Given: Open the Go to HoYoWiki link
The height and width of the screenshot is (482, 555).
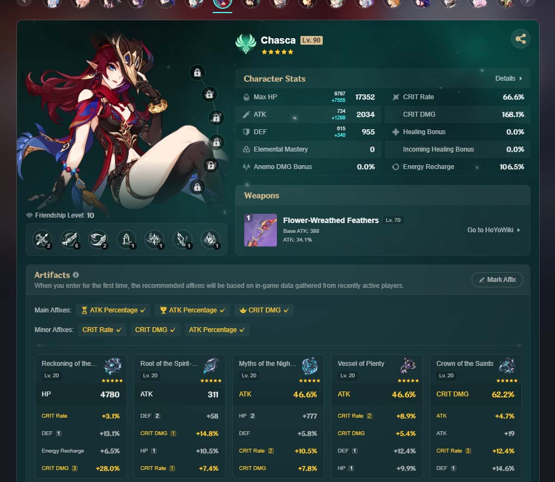Looking at the screenshot, I should tap(493, 230).
